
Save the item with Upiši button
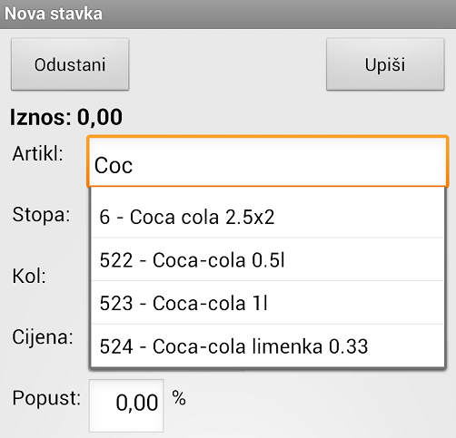coord(385,64)
